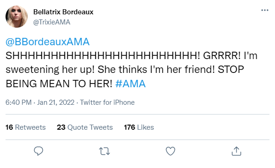275x168 pixels.
Task: Open the Bellatrix Bordeaux display name
Action: click(x=63, y=12)
